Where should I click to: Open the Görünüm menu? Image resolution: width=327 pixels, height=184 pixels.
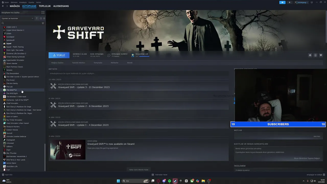click(x=14, y=2)
